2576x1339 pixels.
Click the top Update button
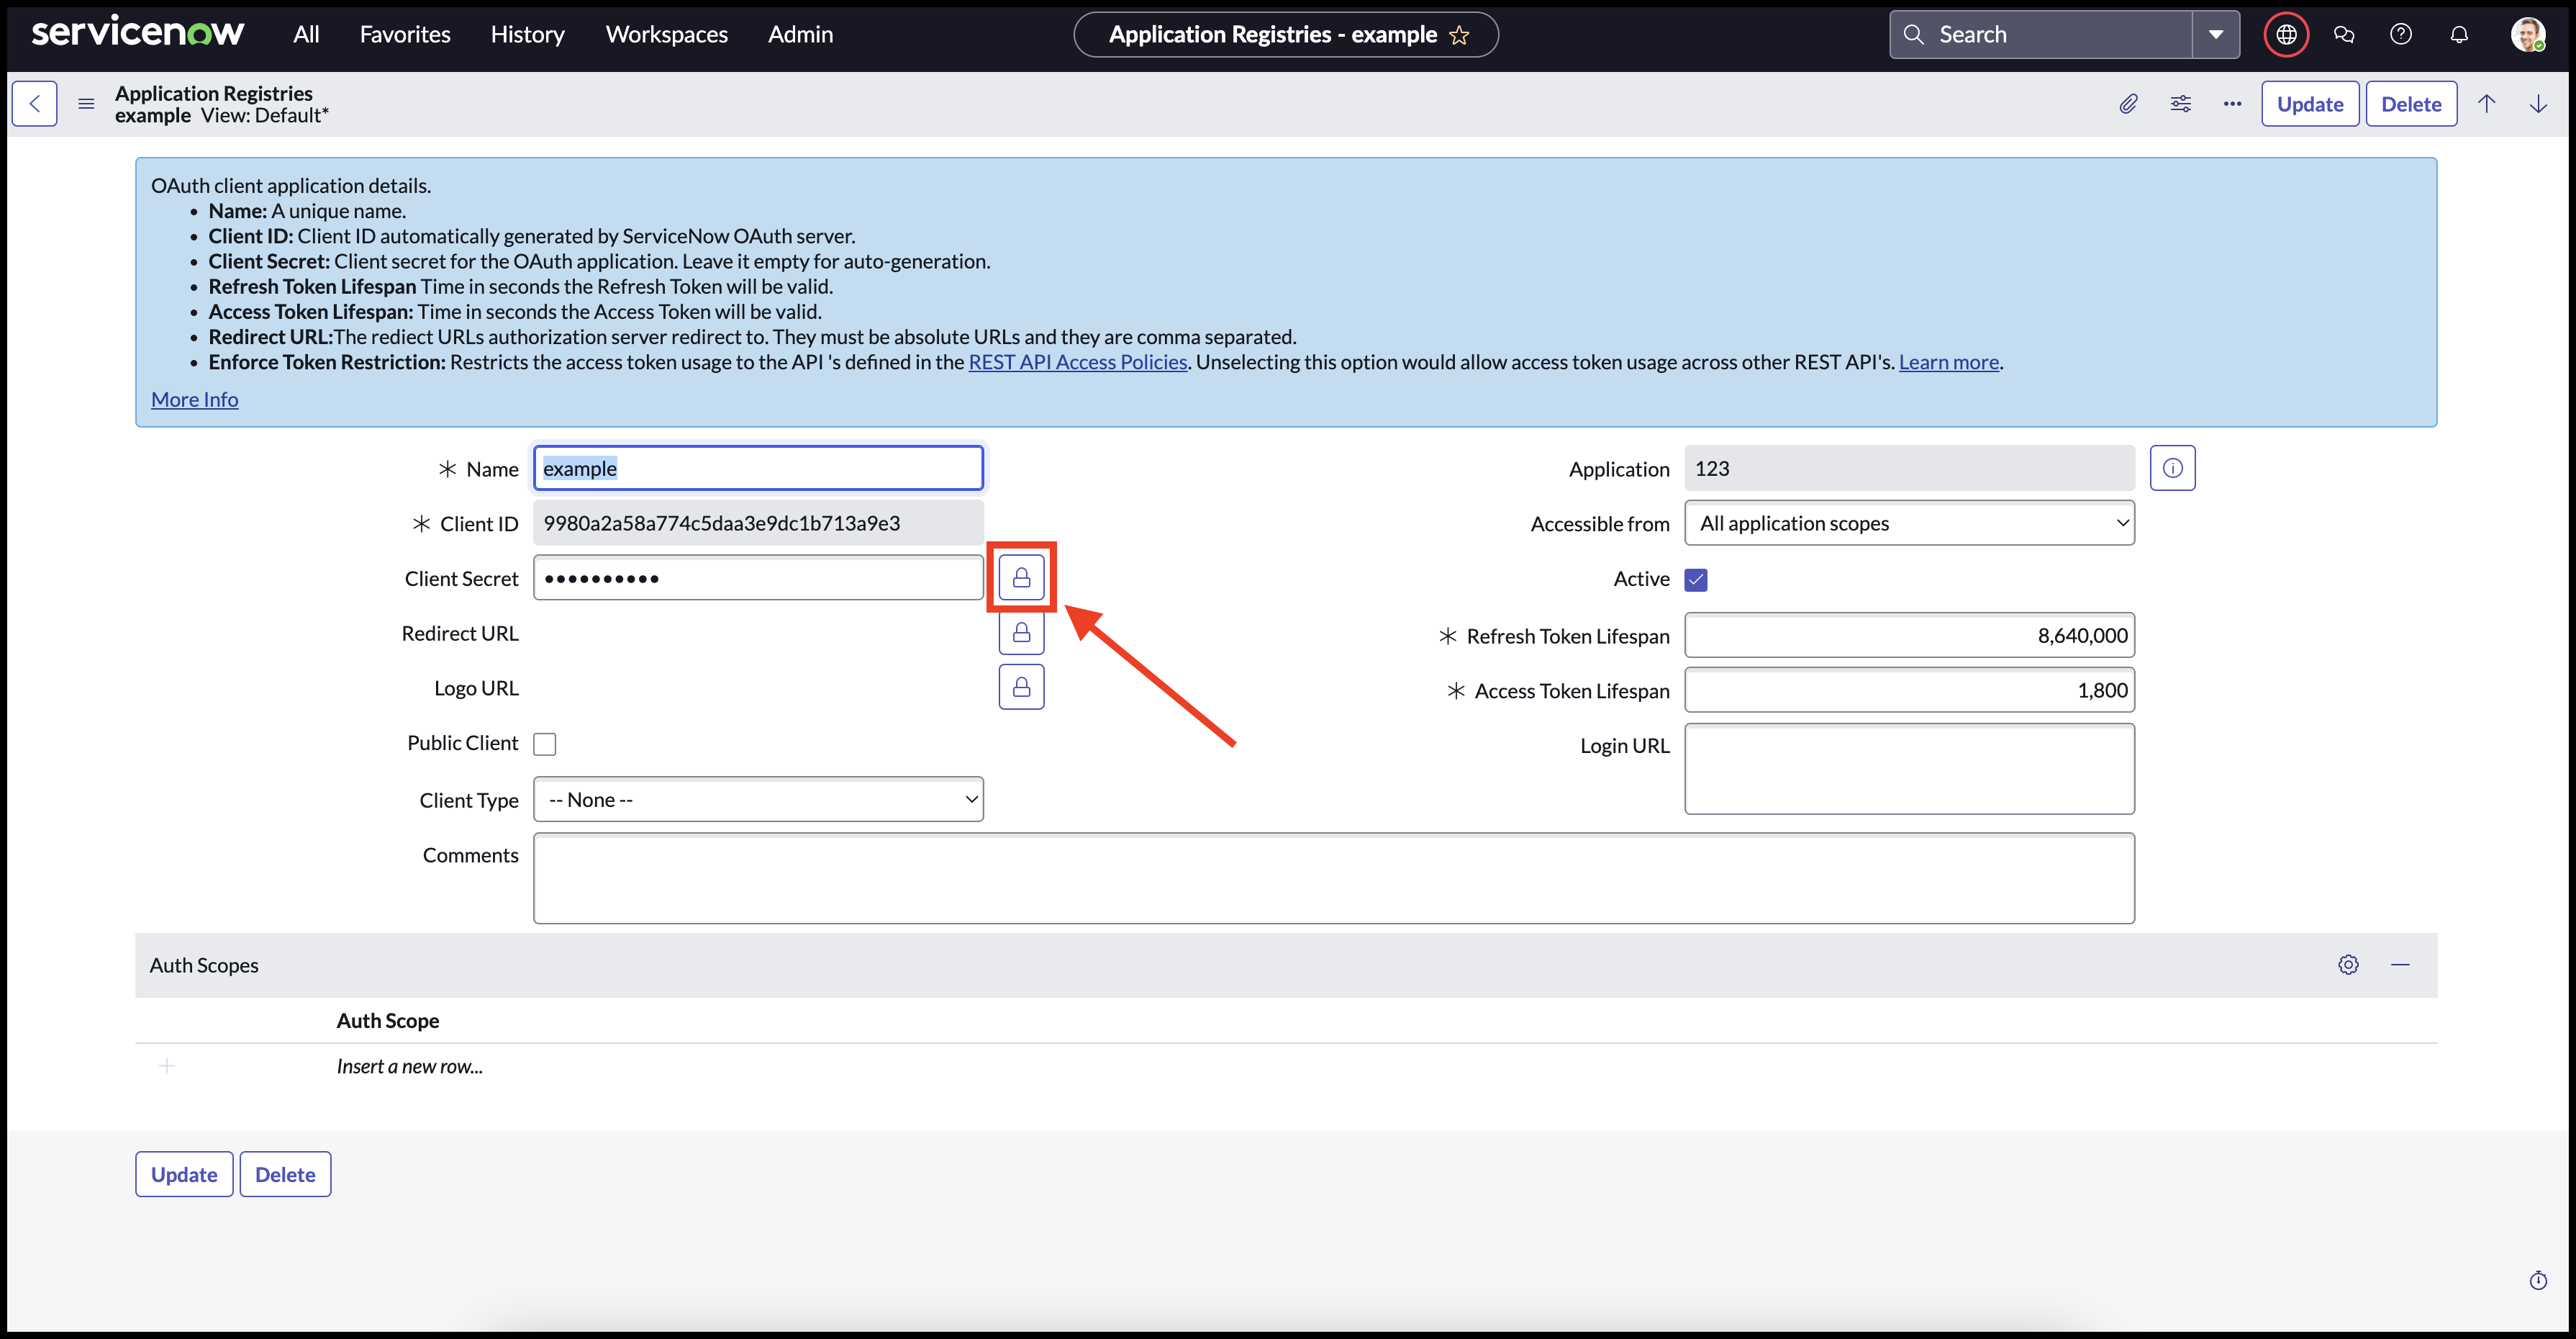point(2309,104)
